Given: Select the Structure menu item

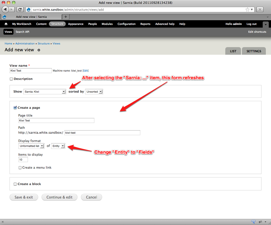Looking at the screenshot, I should point(57,24).
